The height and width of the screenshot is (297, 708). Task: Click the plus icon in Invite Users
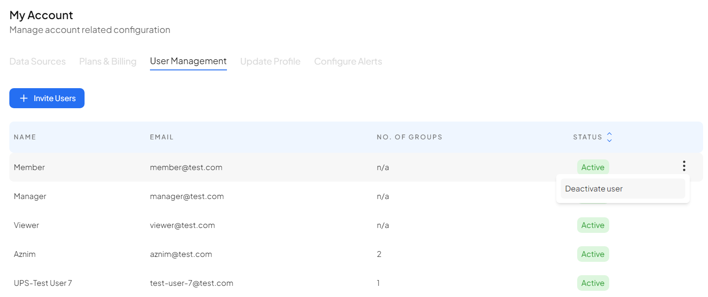pos(24,98)
